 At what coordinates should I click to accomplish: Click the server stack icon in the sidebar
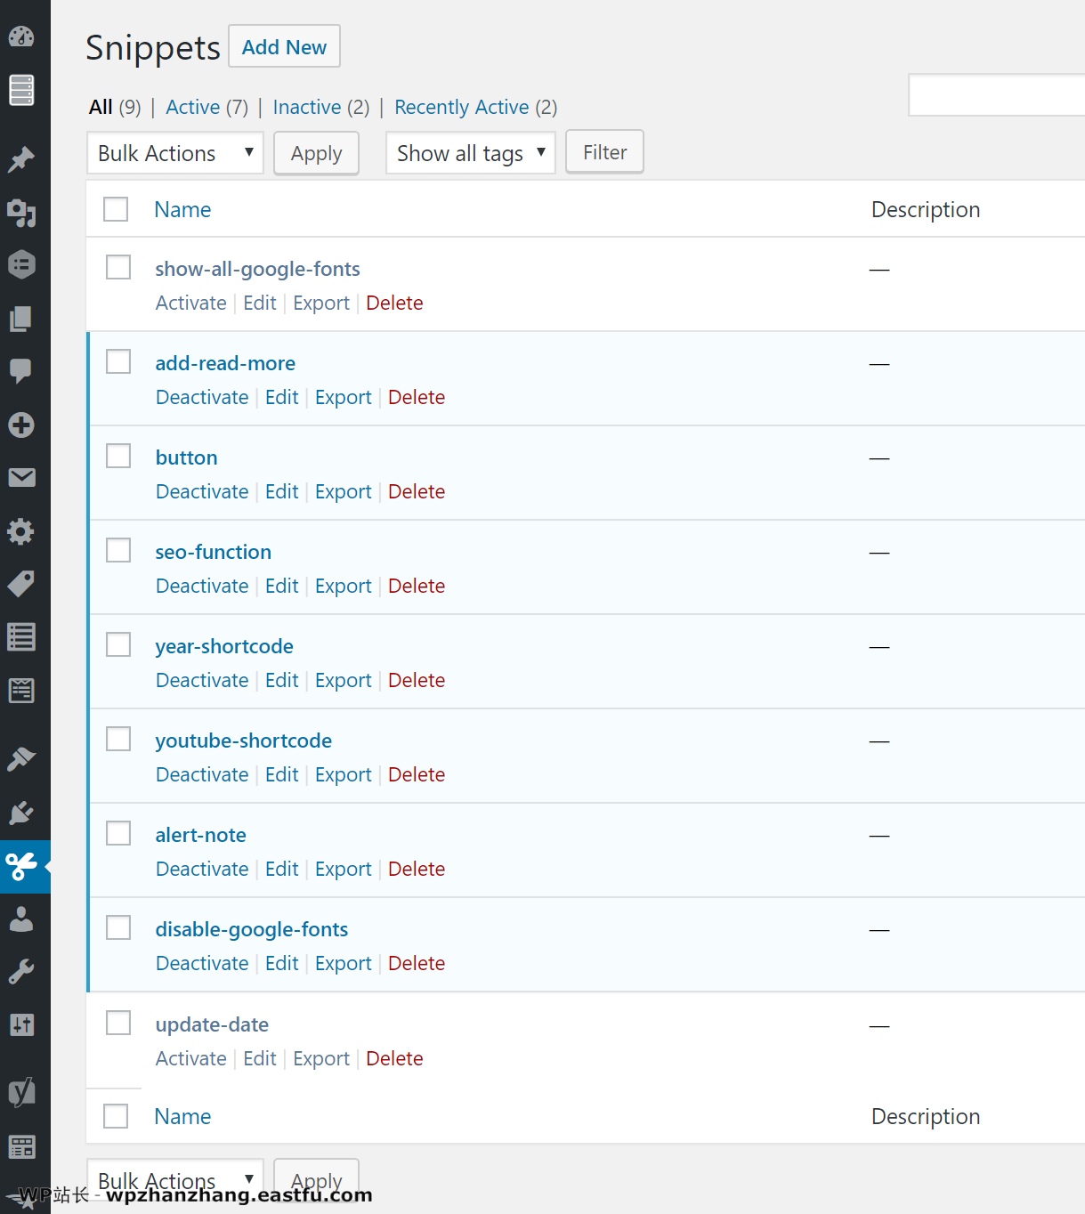(21, 90)
